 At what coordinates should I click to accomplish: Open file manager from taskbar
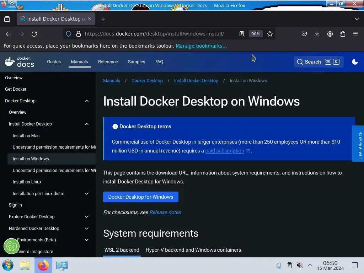25,265
